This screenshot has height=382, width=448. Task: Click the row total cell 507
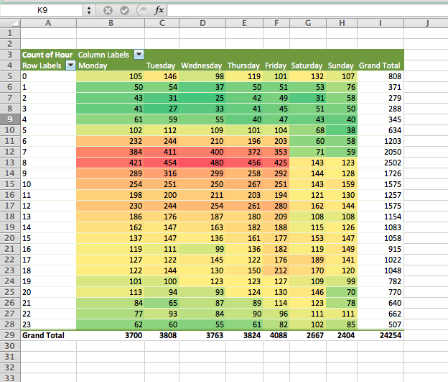tap(381, 324)
